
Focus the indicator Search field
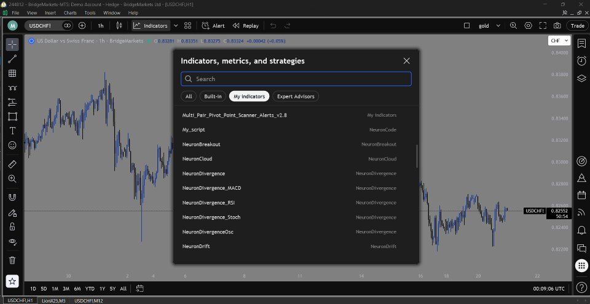coord(296,79)
